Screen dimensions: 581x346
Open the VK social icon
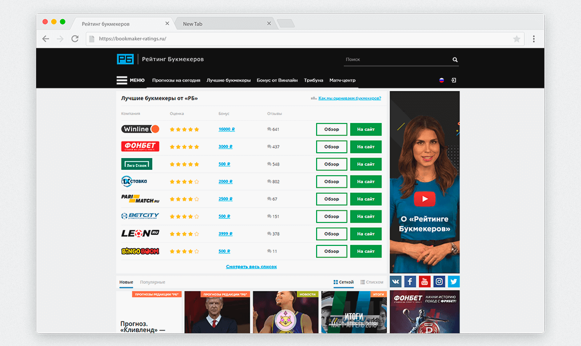396,282
